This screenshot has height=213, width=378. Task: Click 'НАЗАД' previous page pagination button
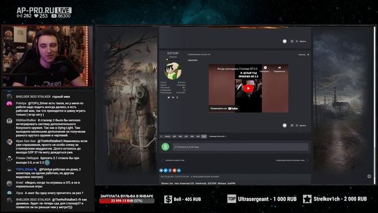[x=167, y=137]
